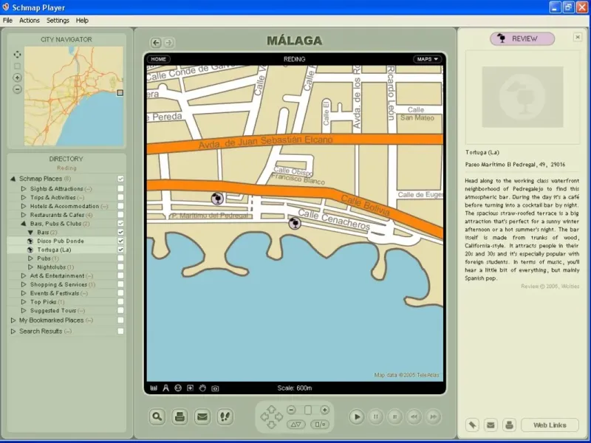The width and height of the screenshot is (591, 443).
Task: Expand the Trips & Activities node
Action: coord(24,197)
